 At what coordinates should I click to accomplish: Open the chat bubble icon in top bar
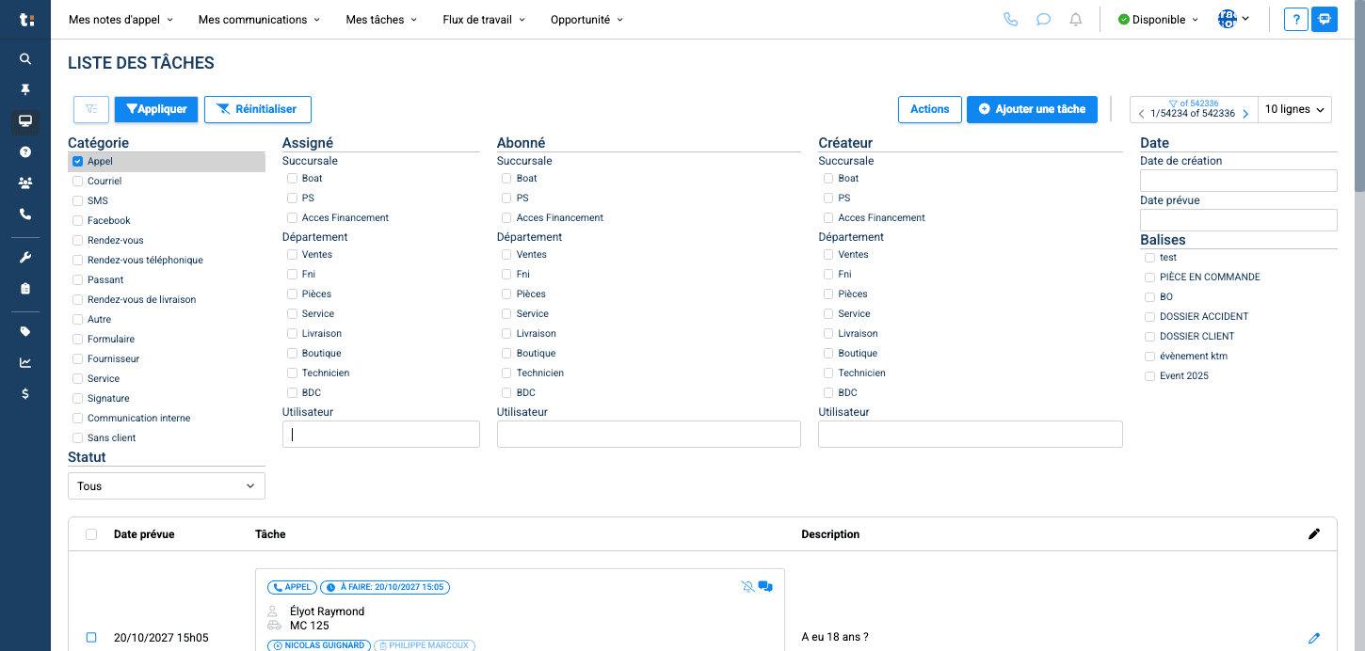(x=1043, y=19)
